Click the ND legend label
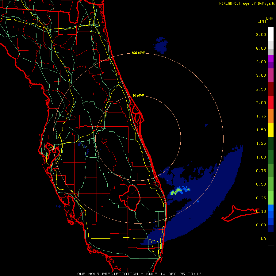This screenshot has height=276, width=276. [x=263, y=239]
